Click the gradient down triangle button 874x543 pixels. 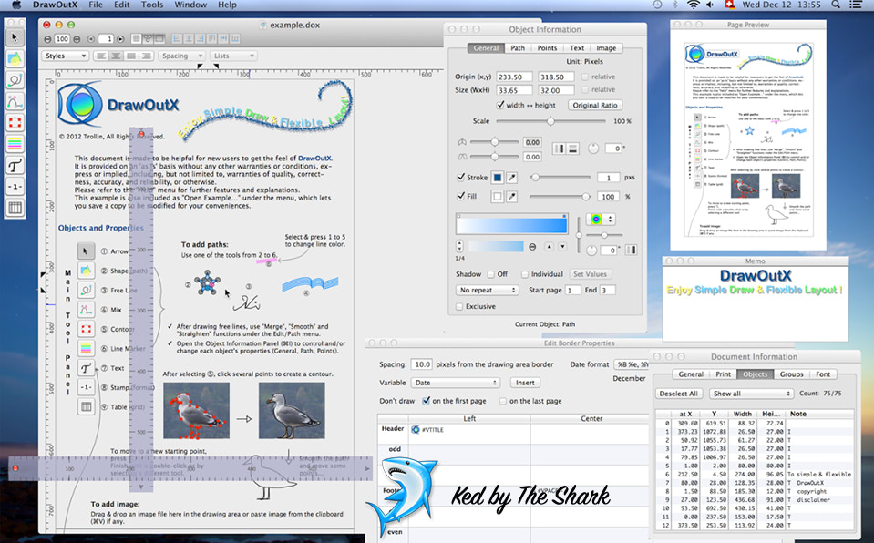pos(562,246)
